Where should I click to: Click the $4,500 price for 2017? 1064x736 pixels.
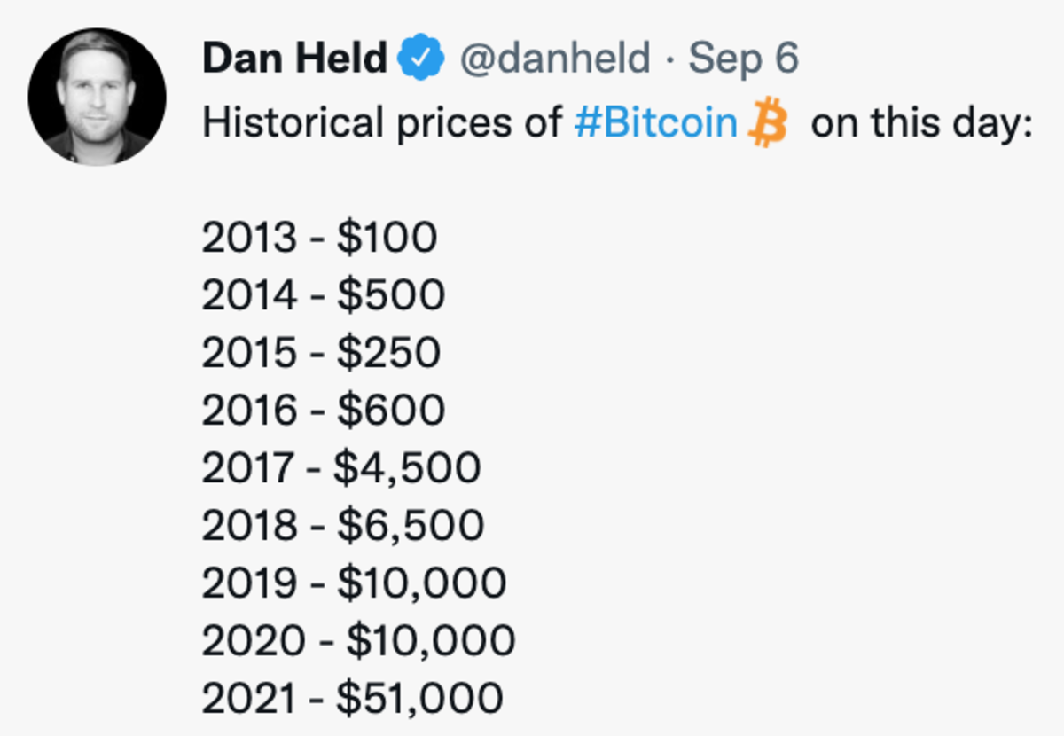pyautogui.click(x=407, y=469)
